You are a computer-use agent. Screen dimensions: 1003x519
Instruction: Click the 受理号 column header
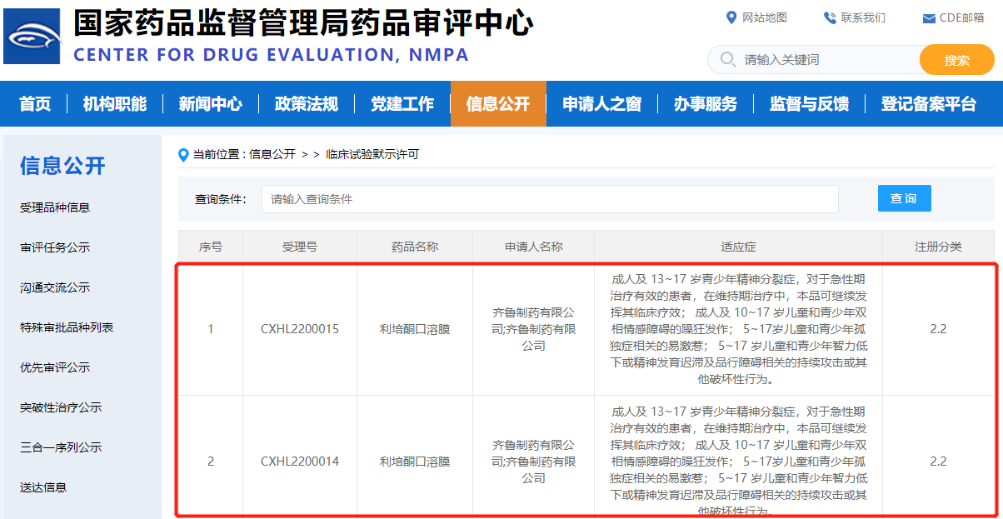300,247
